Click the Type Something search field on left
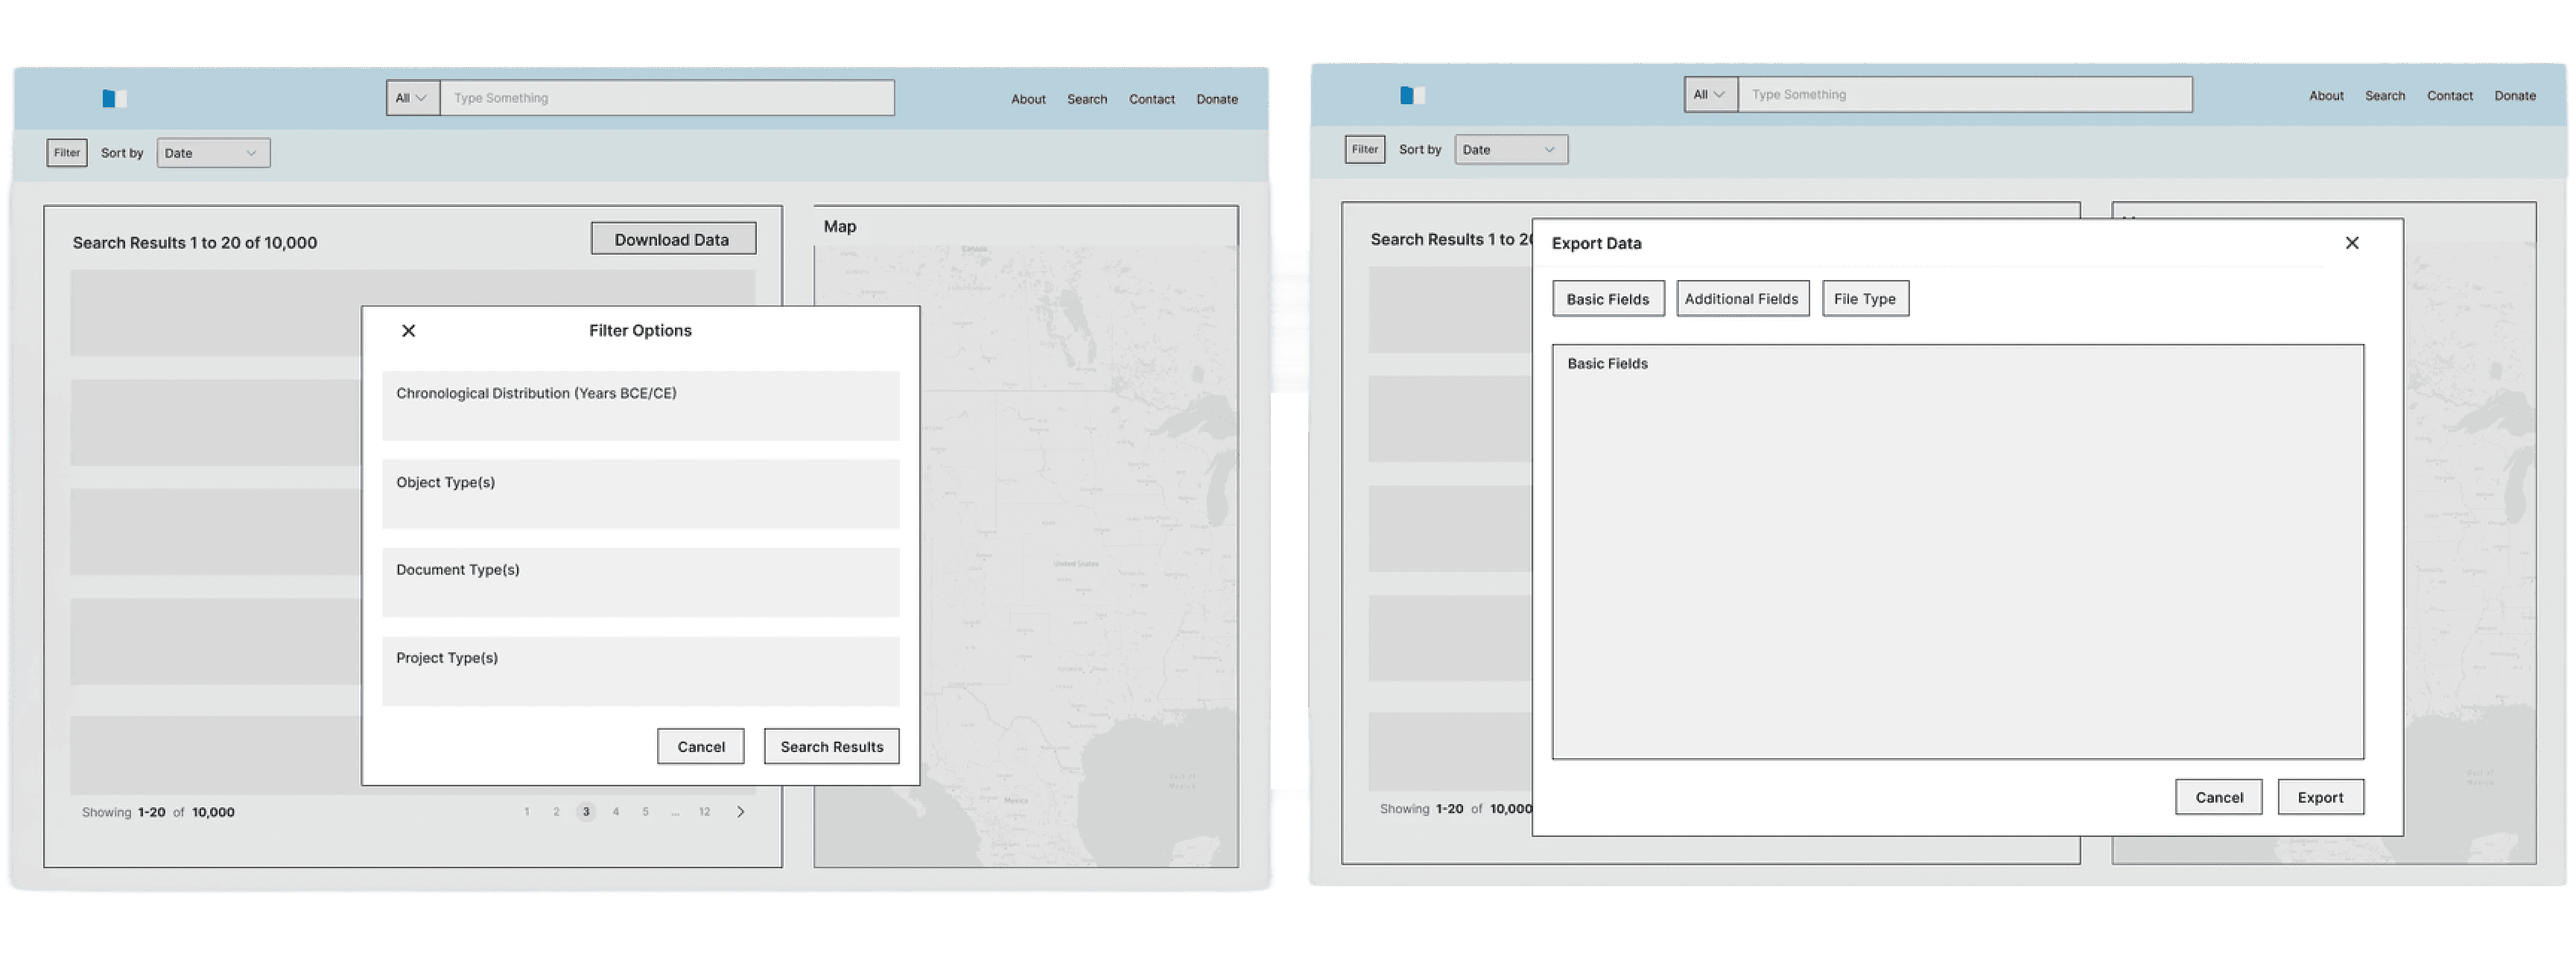The width and height of the screenshot is (2576, 971). point(667,98)
